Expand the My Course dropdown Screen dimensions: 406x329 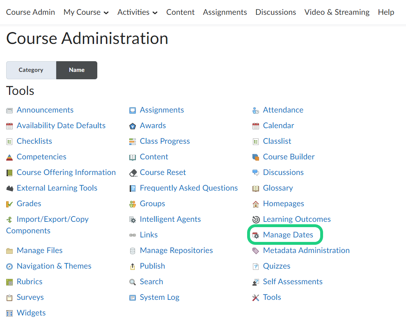pyautogui.click(x=86, y=12)
